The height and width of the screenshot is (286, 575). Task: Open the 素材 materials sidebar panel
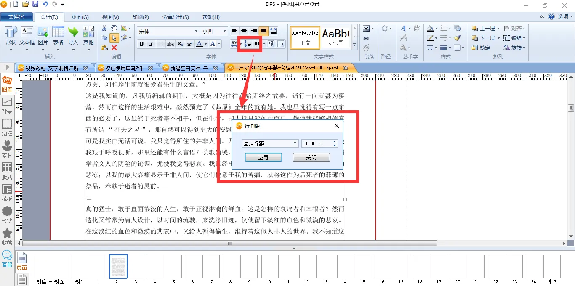pyautogui.click(x=7, y=150)
